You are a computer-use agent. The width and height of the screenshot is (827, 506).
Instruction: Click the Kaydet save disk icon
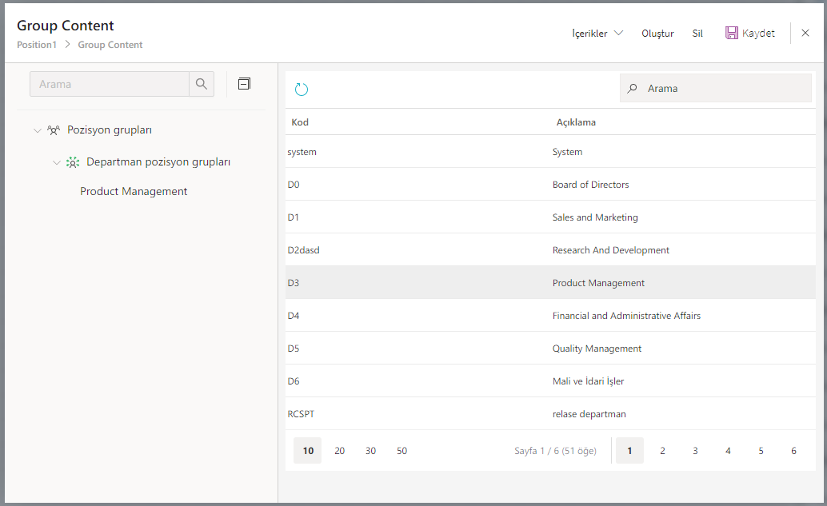click(x=731, y=33)
